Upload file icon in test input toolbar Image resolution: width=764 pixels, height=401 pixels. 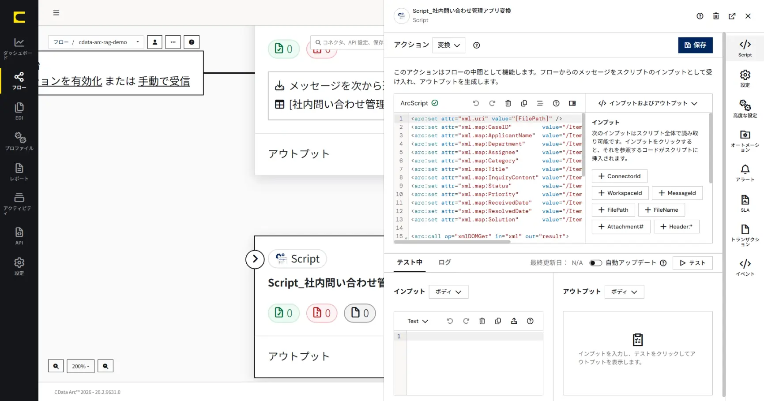click(514, 321)
